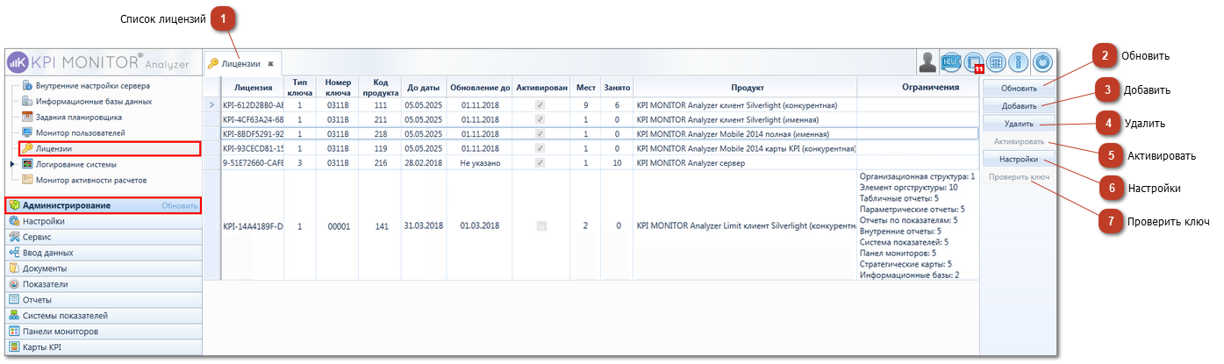Click the Монитор пользователей screen icon

(27, 132)
